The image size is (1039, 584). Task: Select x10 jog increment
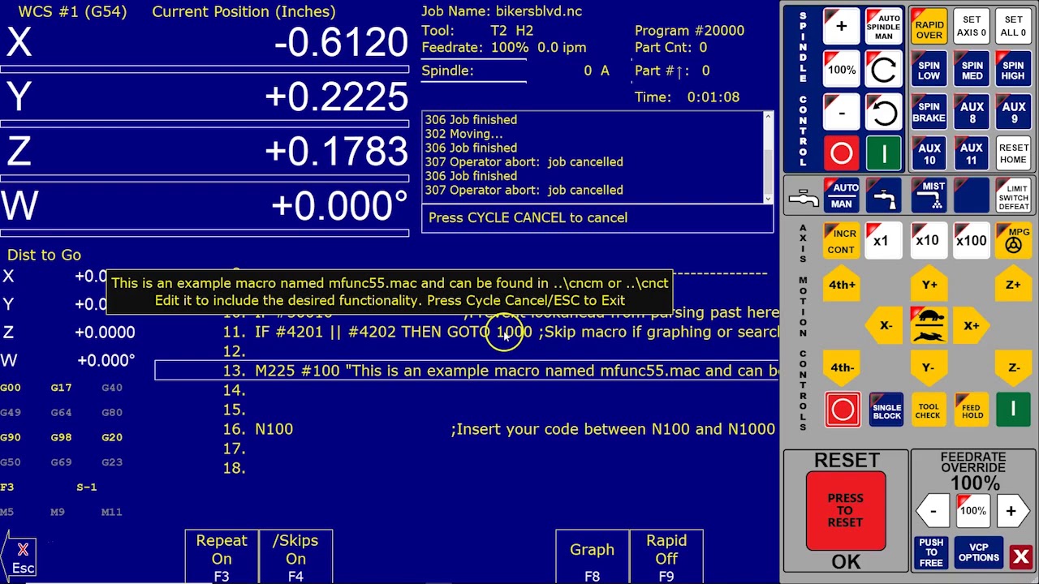(x=929, y=241)
